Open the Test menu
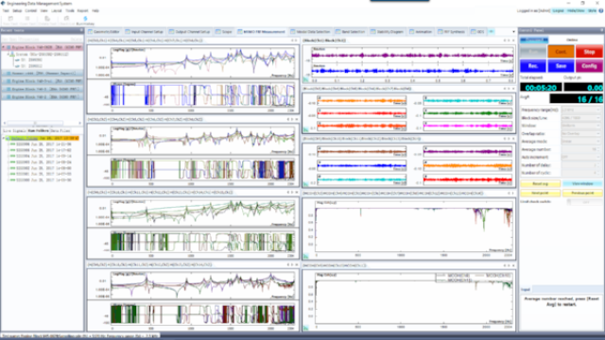605x340 pixels. (6, 10)
